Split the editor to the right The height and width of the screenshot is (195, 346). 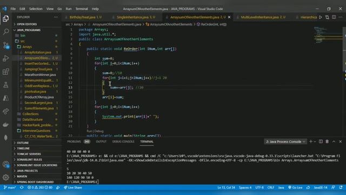tap(334, 17)
